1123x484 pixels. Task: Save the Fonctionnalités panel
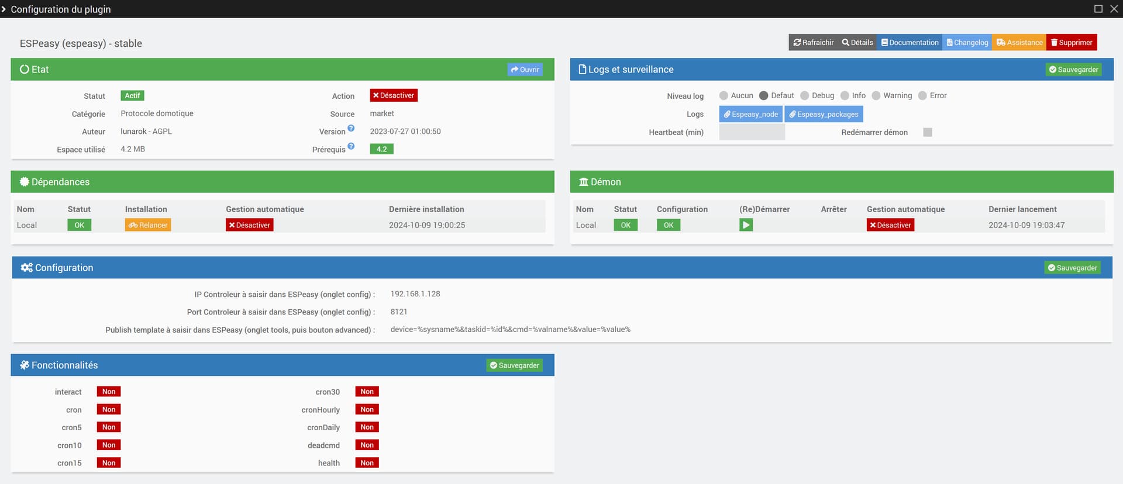tap(514, 365)
